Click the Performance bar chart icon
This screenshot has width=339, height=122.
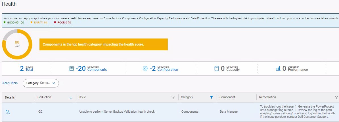(278, 69)
